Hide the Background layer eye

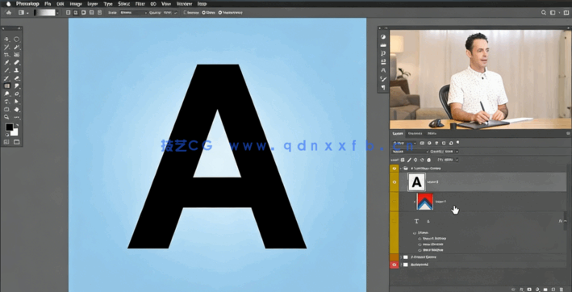[x=394, y=265]
